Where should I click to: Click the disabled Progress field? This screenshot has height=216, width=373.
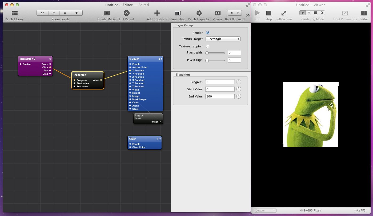(x=220, y=82)
